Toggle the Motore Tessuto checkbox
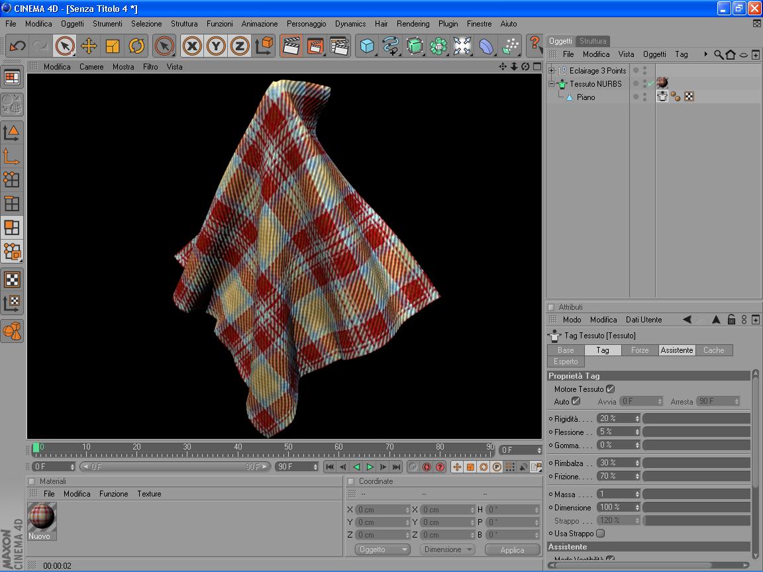 [611, 389]
